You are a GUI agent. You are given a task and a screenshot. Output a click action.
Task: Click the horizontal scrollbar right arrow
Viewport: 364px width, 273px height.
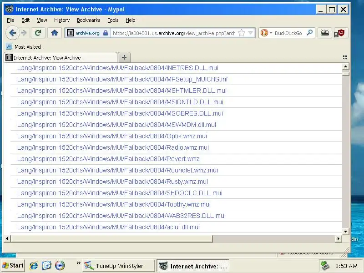338,238
